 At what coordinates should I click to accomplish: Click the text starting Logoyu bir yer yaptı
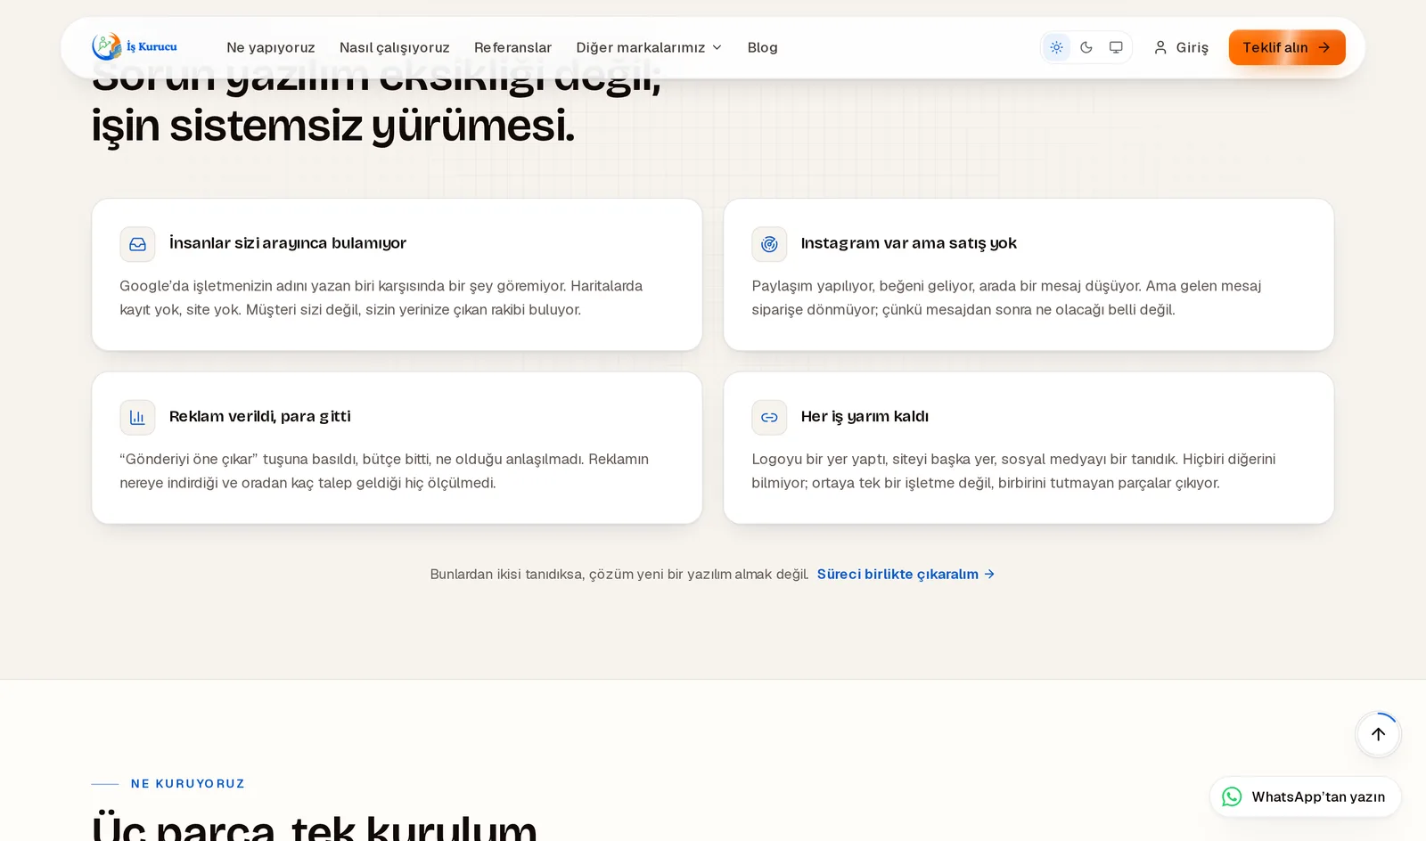(x=1013, y=470)
